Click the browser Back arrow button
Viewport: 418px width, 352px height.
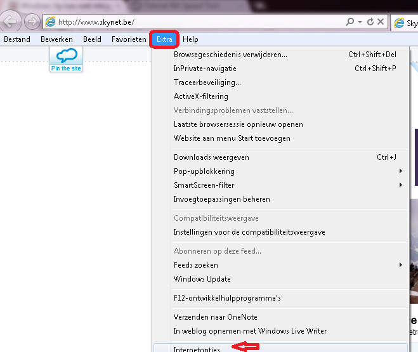click(x=10, y=22)
